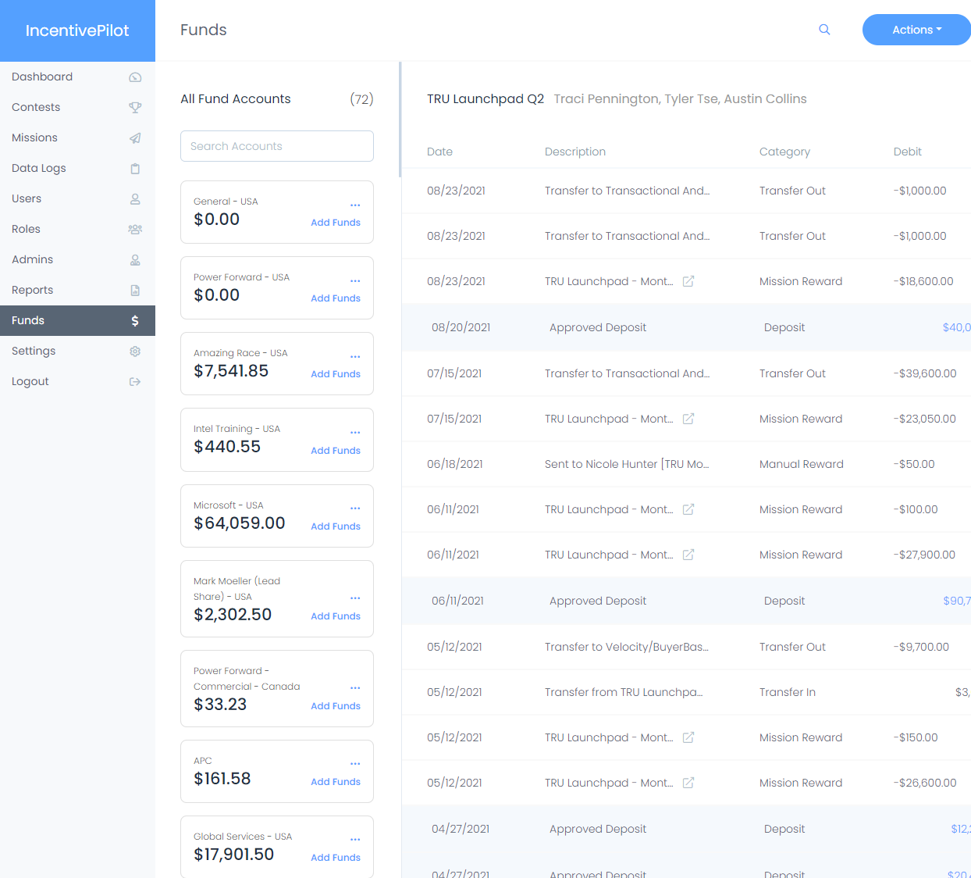Screen dimensions: 971x878
Task: Open the Contests trophy icon
Action: 135,108
